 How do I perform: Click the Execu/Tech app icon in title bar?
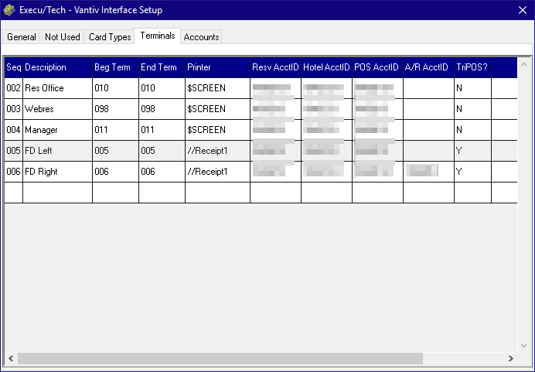9,10
